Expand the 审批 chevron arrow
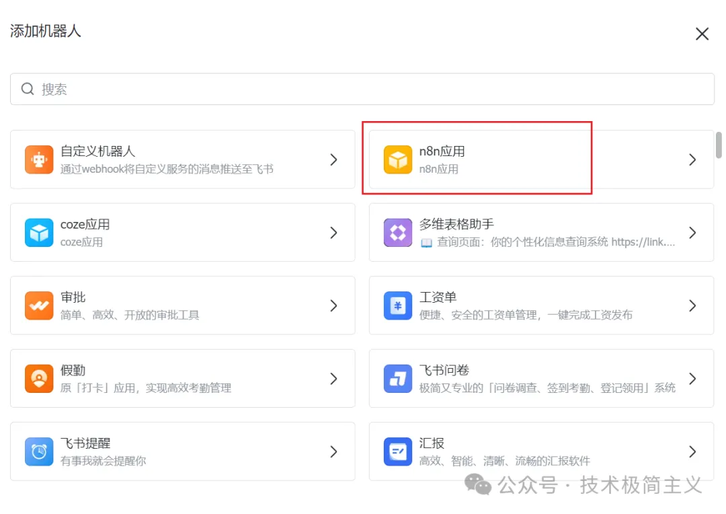This screenshot has width=726, height=514. 334,305
